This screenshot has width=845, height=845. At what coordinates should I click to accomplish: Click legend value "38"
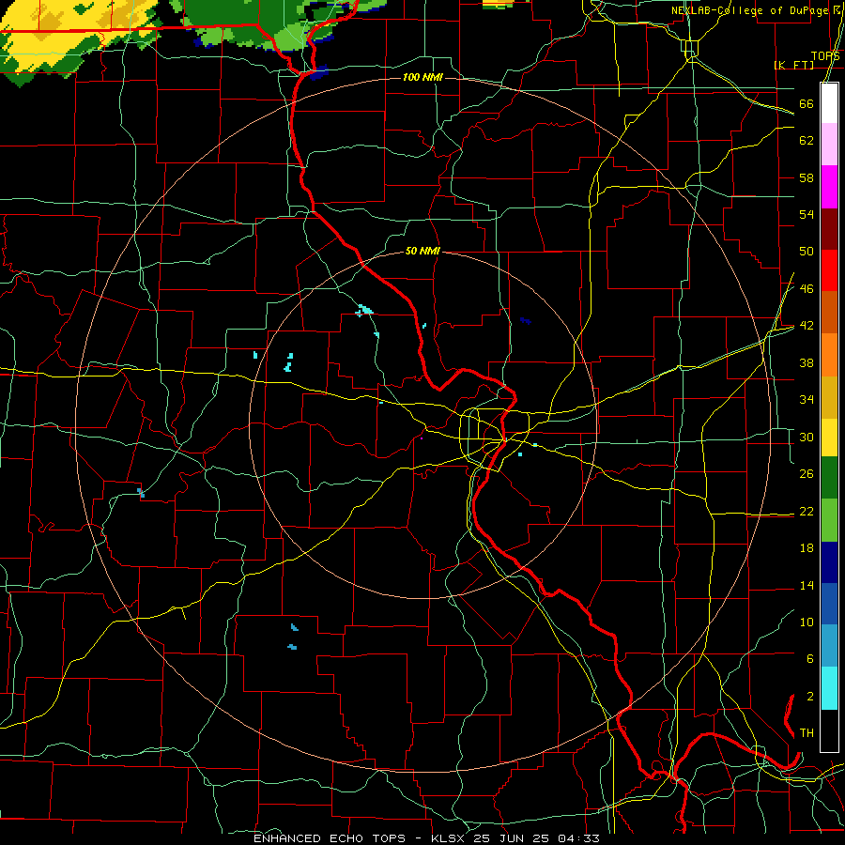[807, 362]
